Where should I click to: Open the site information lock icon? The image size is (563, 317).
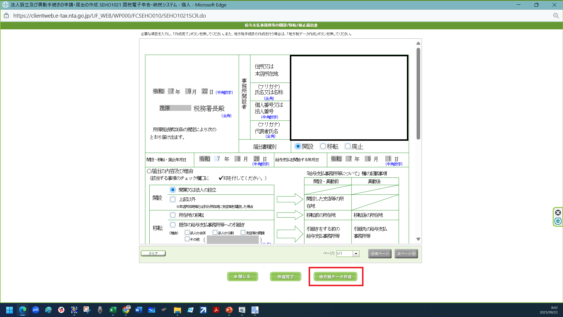click(6, 16)
